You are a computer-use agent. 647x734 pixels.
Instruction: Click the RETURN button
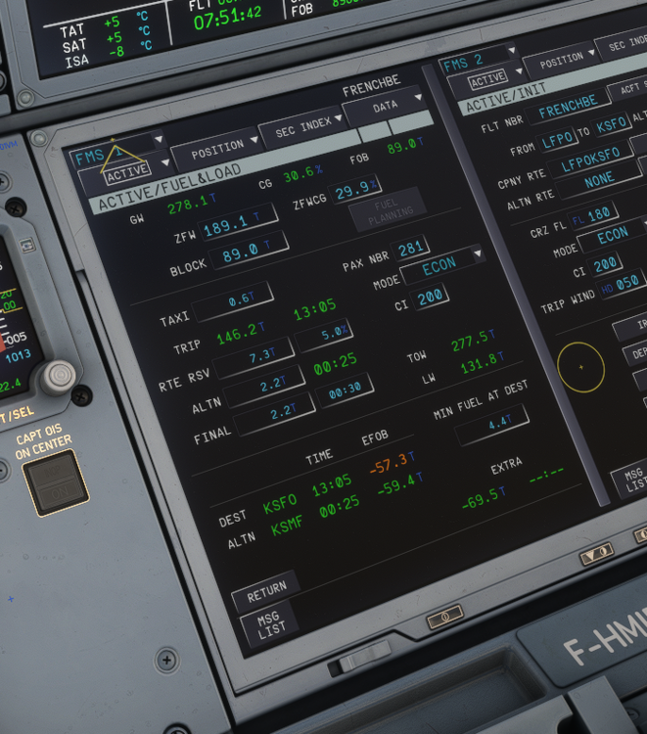click(x=264, y=589)
